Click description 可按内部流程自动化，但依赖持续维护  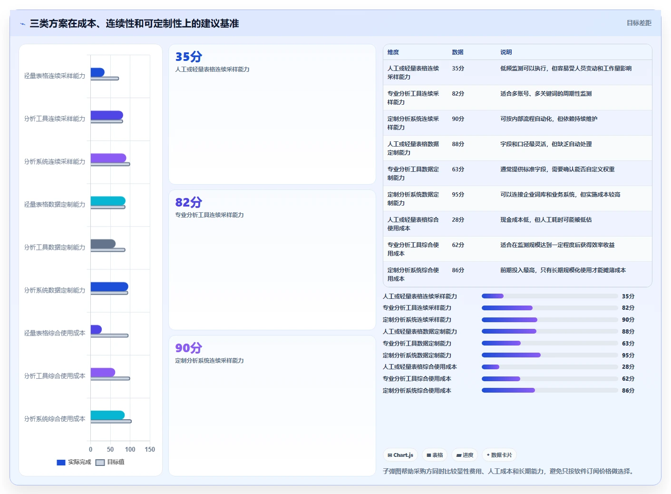[x=549, y=119]
